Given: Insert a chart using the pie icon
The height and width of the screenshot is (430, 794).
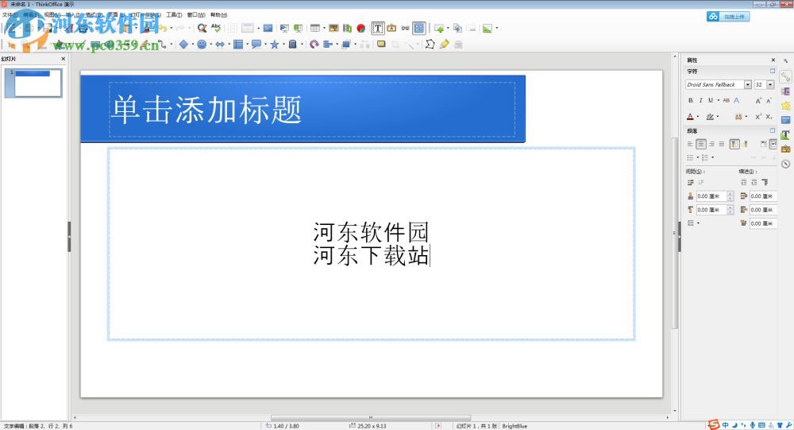Looking at the screenshot, I should [x=361, y=29].
